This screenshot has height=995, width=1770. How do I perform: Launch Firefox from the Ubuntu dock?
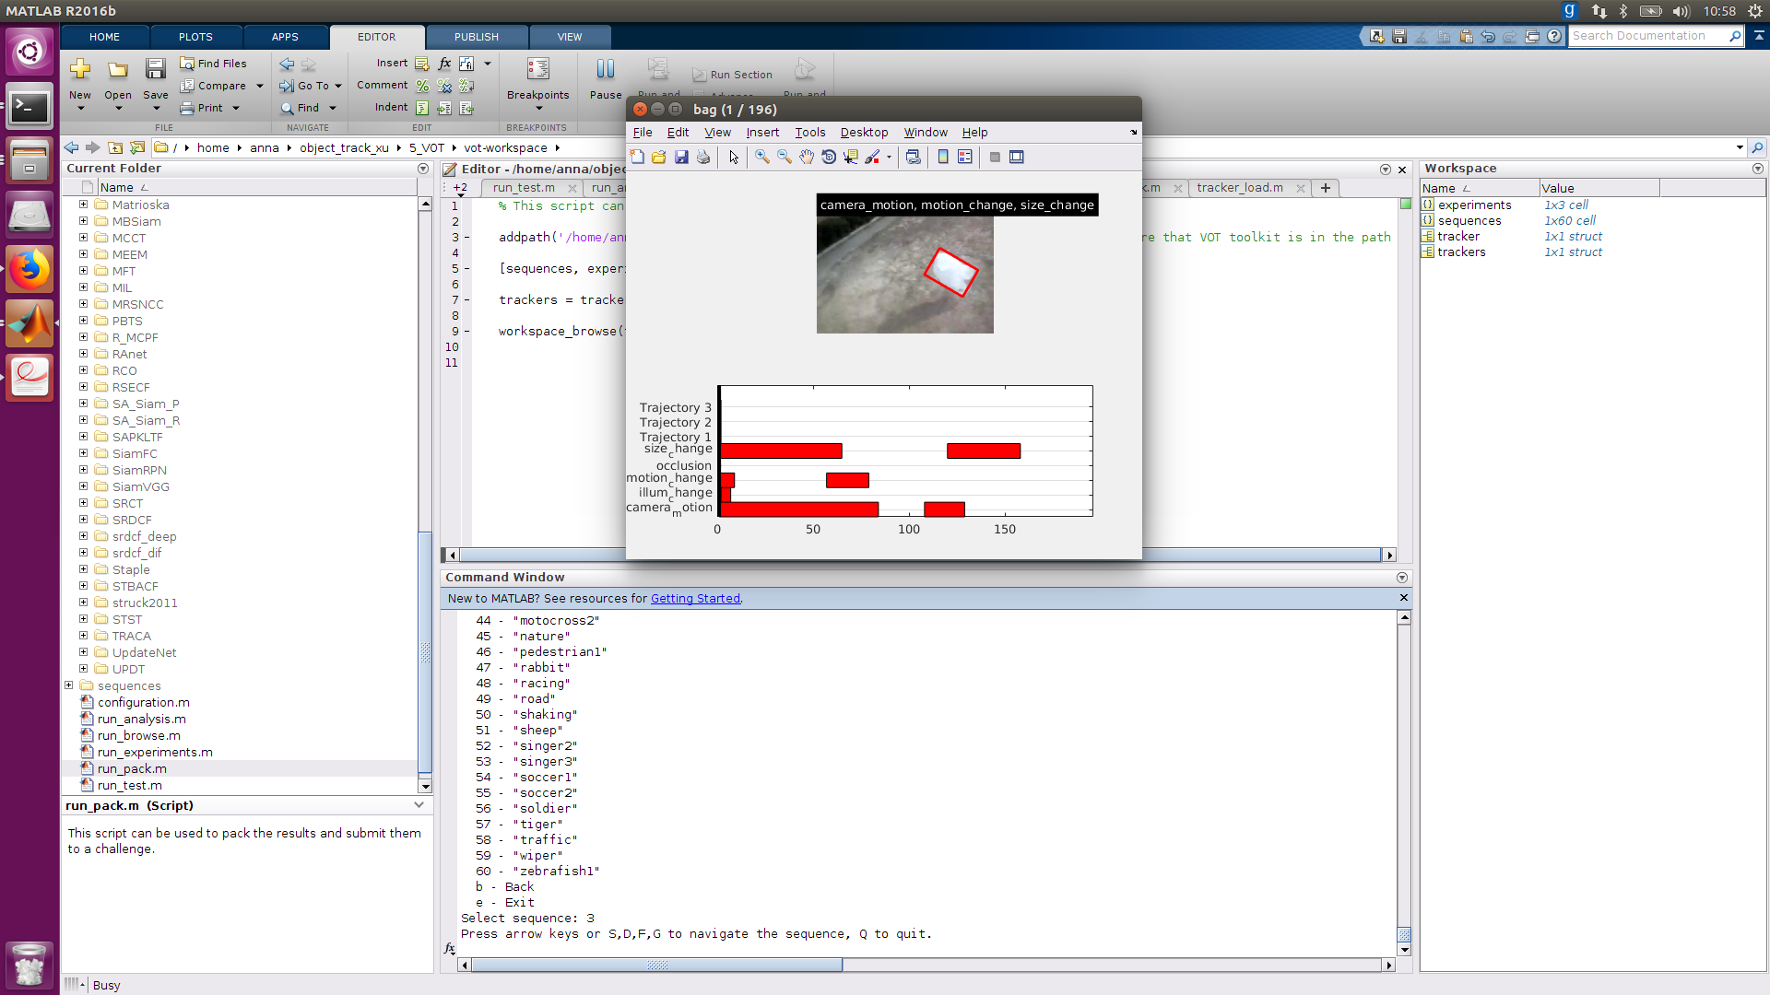click(29, 269)
